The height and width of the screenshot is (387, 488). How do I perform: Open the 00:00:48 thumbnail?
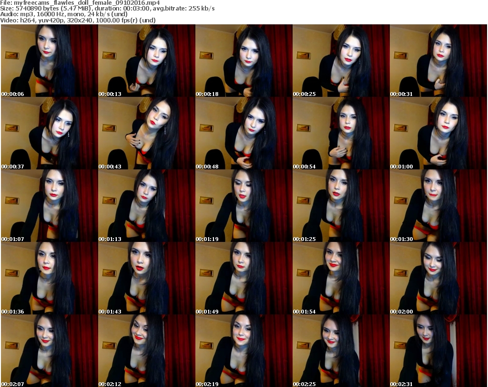(x=244, y=133)
